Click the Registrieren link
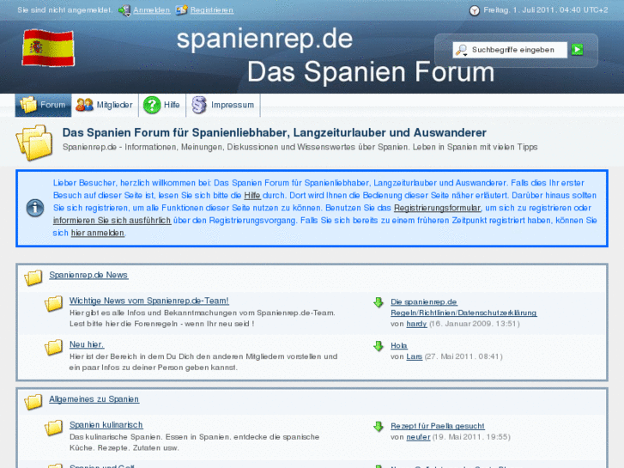The height and width of the screenshot is (468, 624). [x=212, y=10]
